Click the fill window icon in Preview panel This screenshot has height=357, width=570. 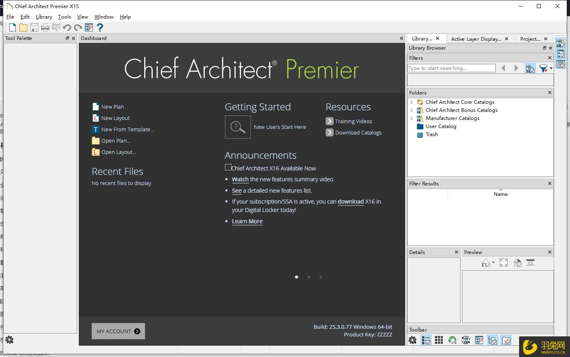pyautogui.click(x=504, y=262)
